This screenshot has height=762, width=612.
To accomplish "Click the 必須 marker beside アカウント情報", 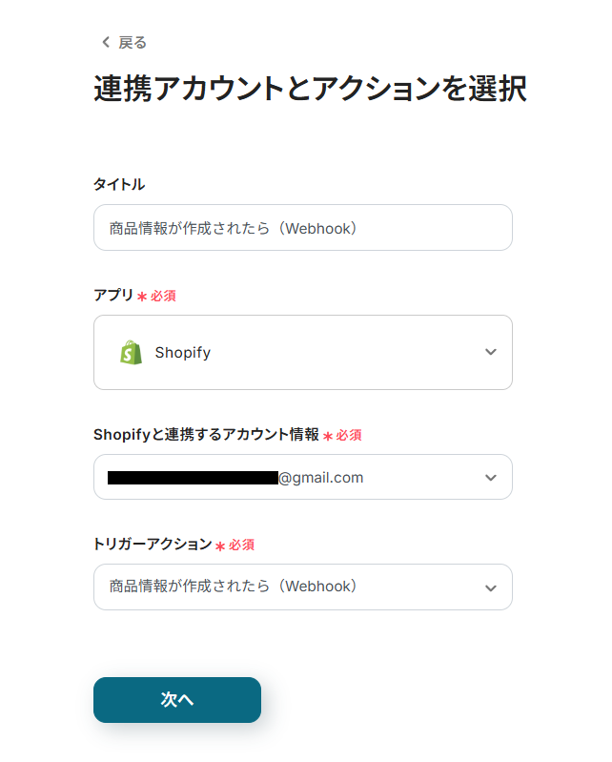I will click(349, 435).
